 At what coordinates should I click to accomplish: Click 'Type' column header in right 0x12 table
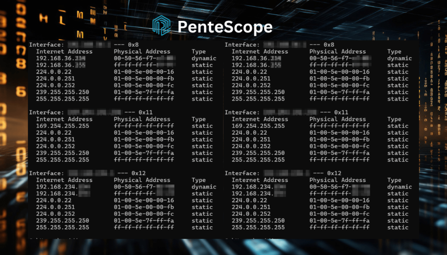click(394, 180)
